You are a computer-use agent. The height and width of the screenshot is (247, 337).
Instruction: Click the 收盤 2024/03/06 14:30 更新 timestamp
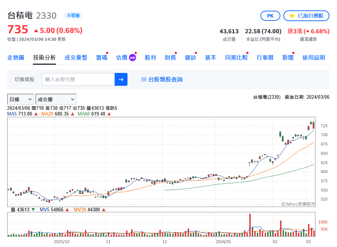pyautogui.click(x=37, y=39)
